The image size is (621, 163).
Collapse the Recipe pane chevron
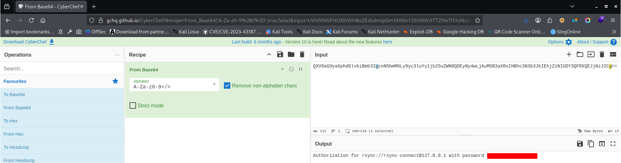(x=269, y=55)
